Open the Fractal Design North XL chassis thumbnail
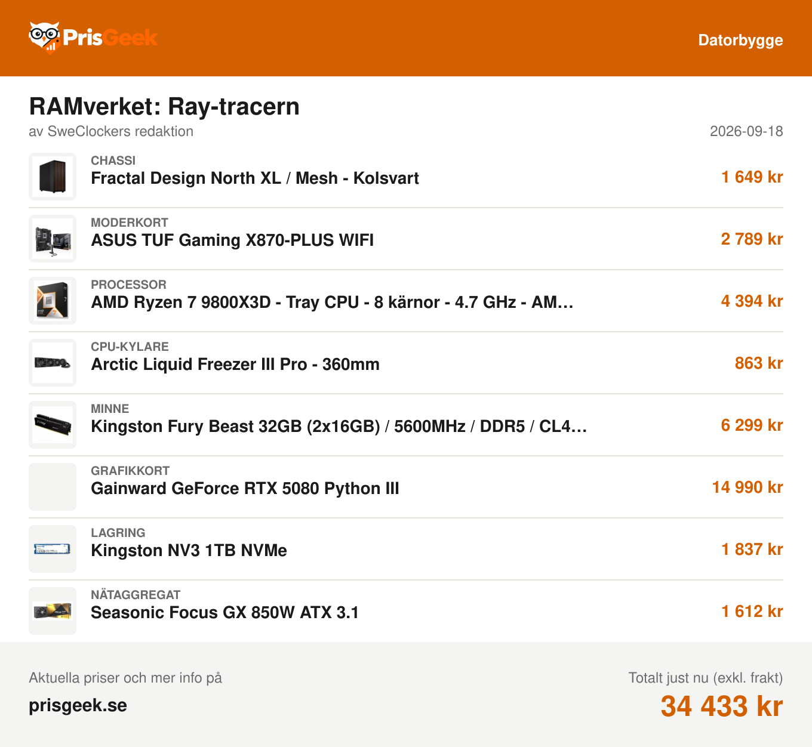This screenshot has height=747, width=812. [53, 177]
